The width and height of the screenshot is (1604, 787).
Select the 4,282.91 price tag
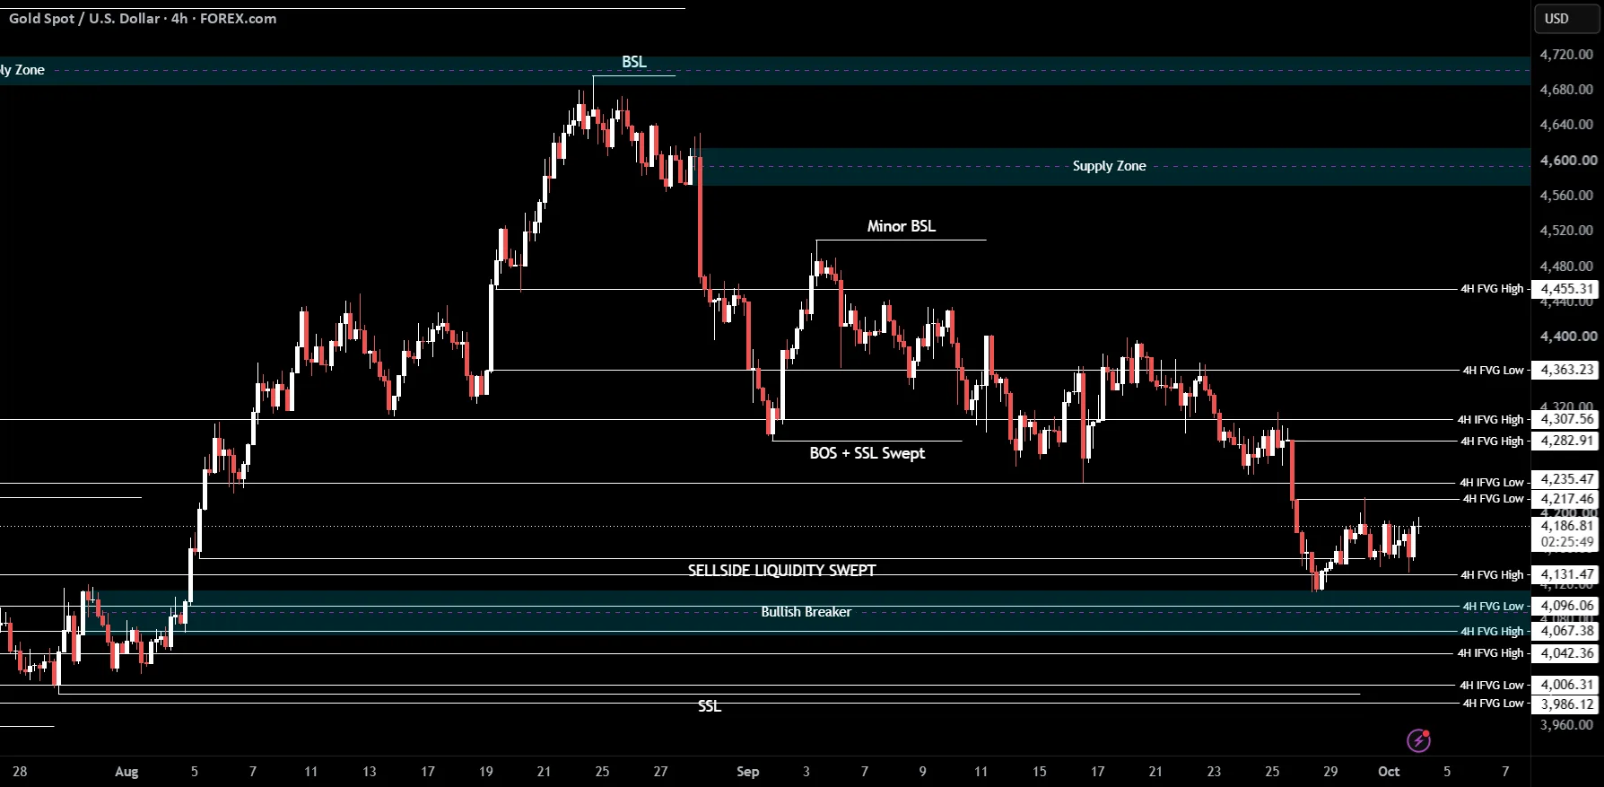[x=1566, y=441]
